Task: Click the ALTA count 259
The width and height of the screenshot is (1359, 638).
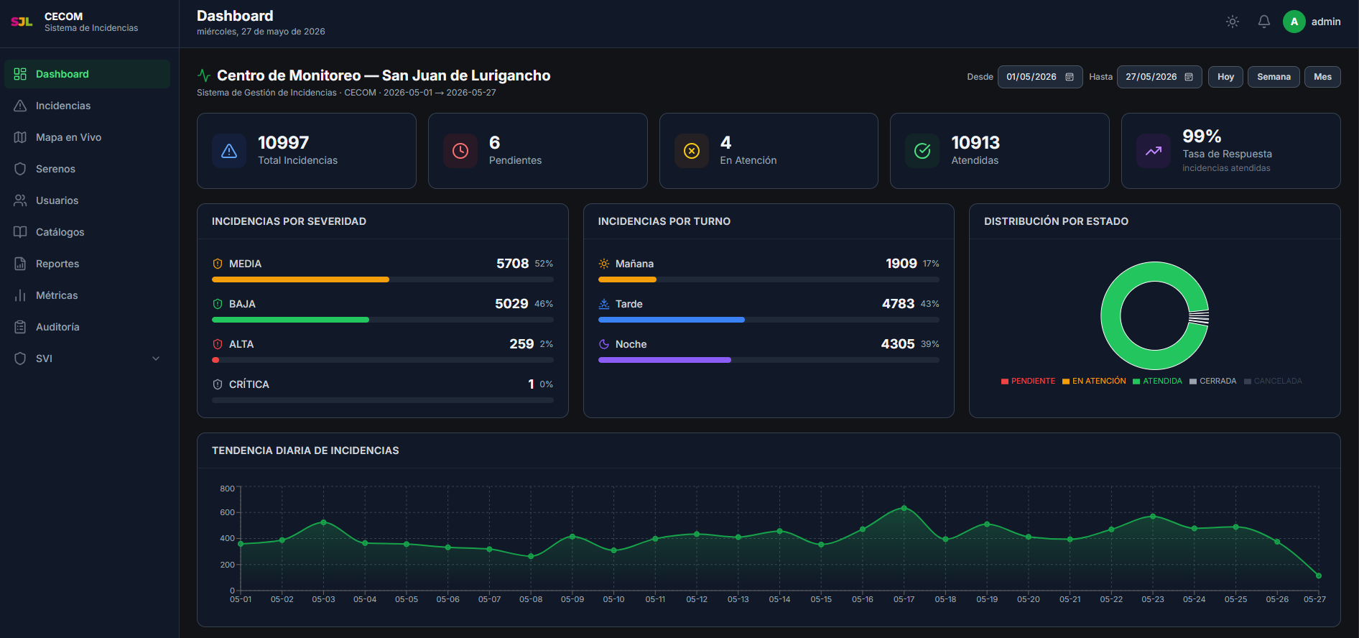Action: (x=521, y=344)
